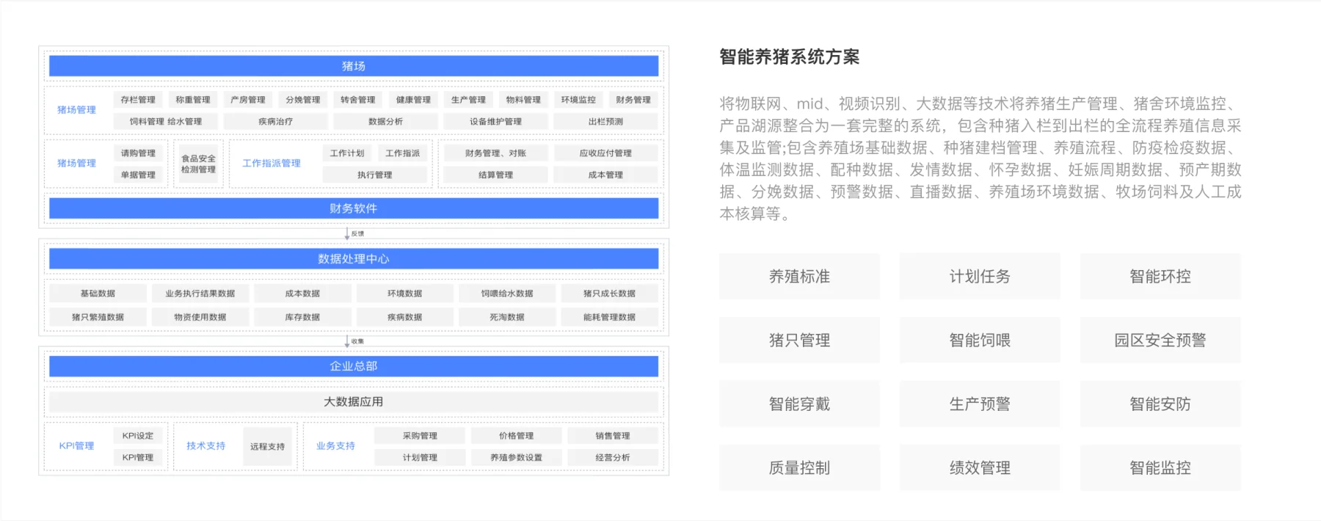Click the 能耗管理数据 box
1321x521 pixels.
(610, 318)
